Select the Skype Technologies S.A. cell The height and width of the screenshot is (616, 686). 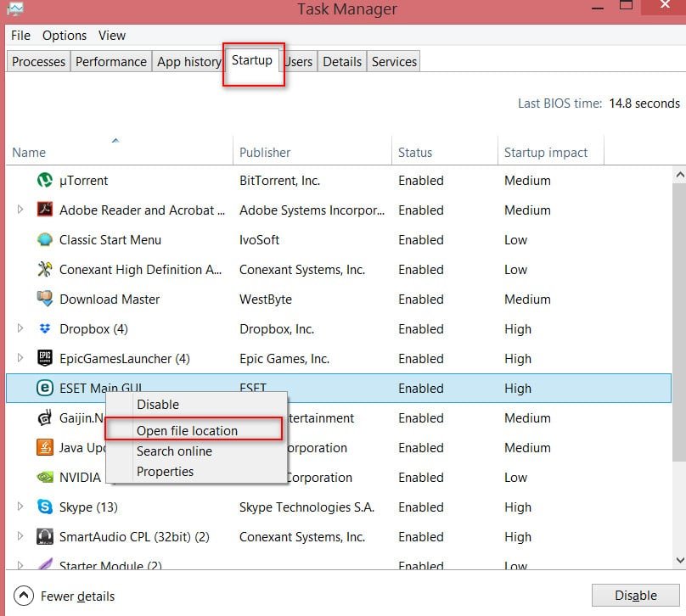pos(306,507)
